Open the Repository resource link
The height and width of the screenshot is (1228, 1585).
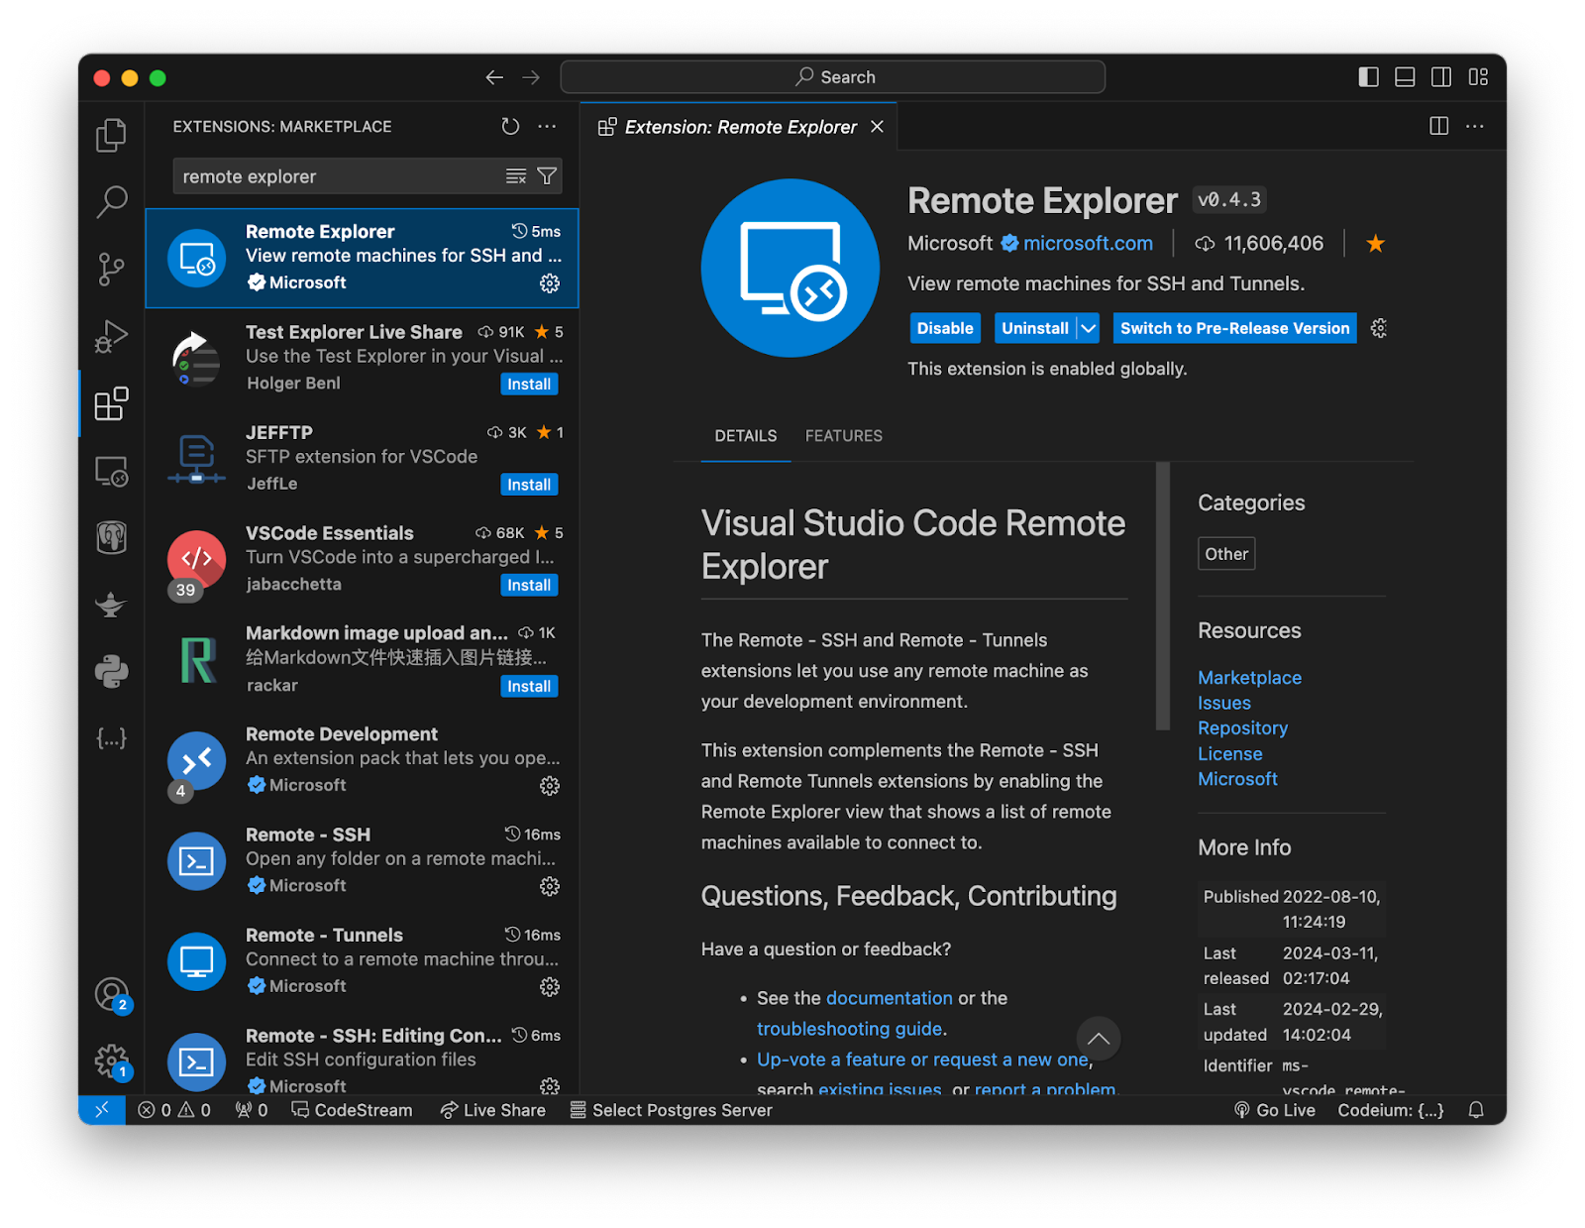(x=1242, y=728)
